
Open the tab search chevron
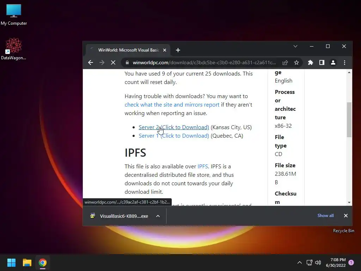point(295,46)
